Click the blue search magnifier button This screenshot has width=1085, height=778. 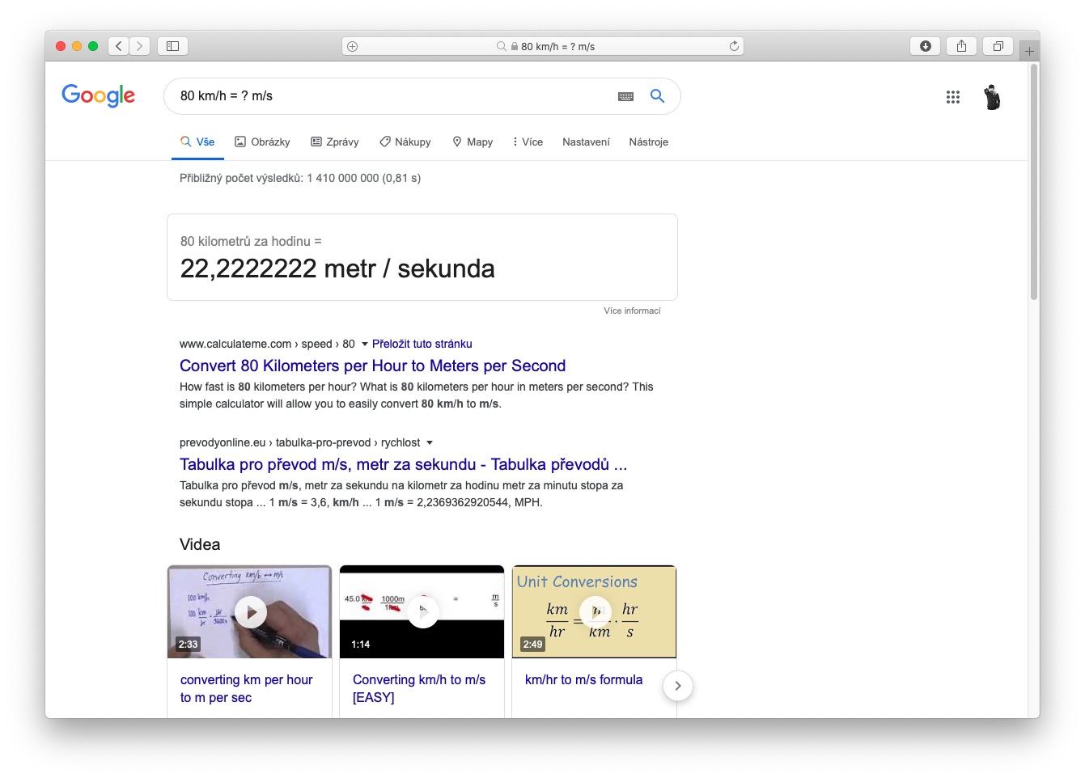coord(658,96)
